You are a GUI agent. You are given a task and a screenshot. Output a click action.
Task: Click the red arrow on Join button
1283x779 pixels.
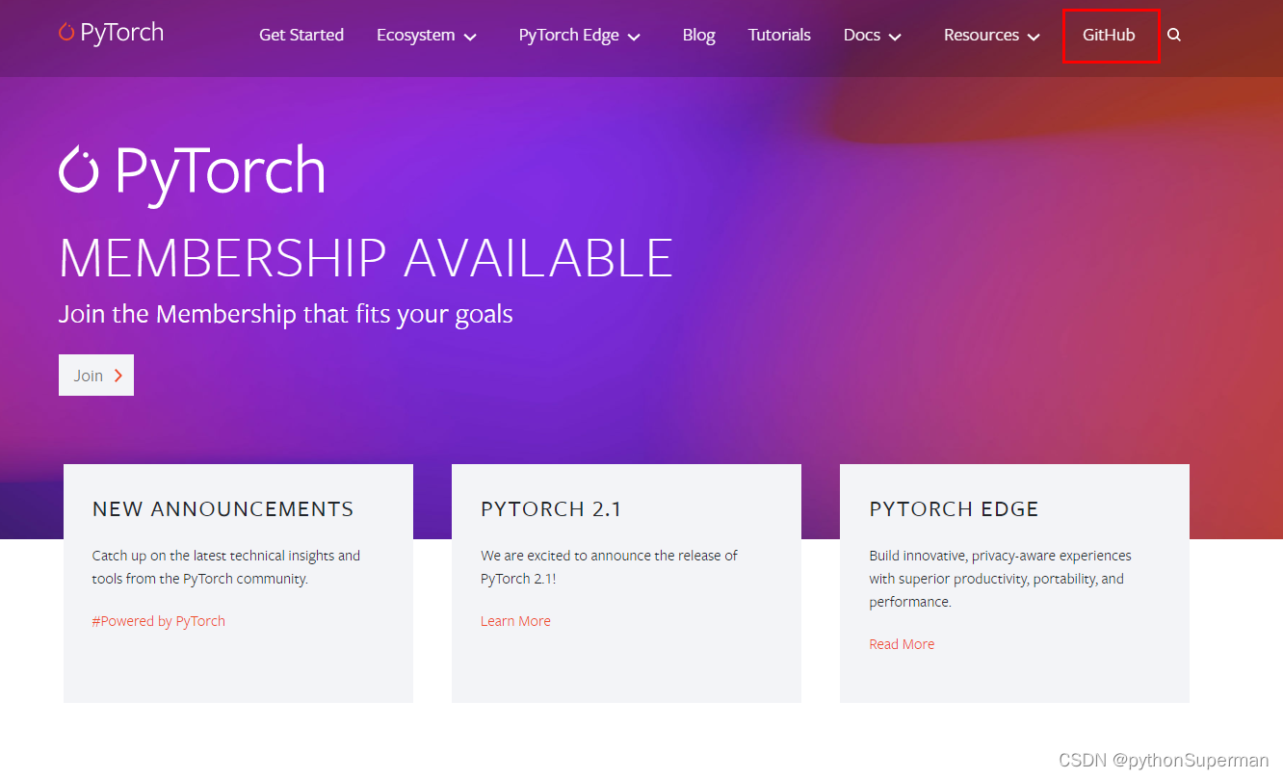click(x=118, y=376)
